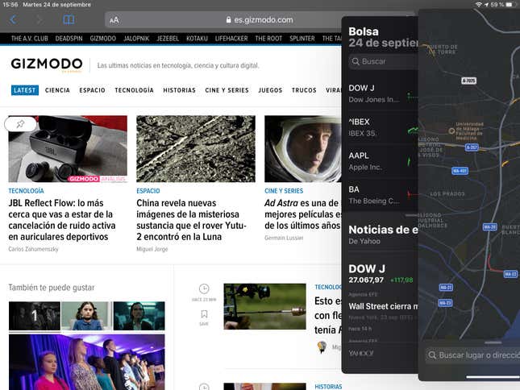The height and width of the screenshot is (390, 520).
Task: Select the TRUCOS section tab
Action: (304, 90)
